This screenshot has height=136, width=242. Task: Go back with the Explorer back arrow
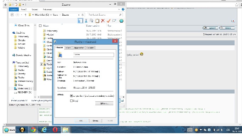tap(12, 15)
